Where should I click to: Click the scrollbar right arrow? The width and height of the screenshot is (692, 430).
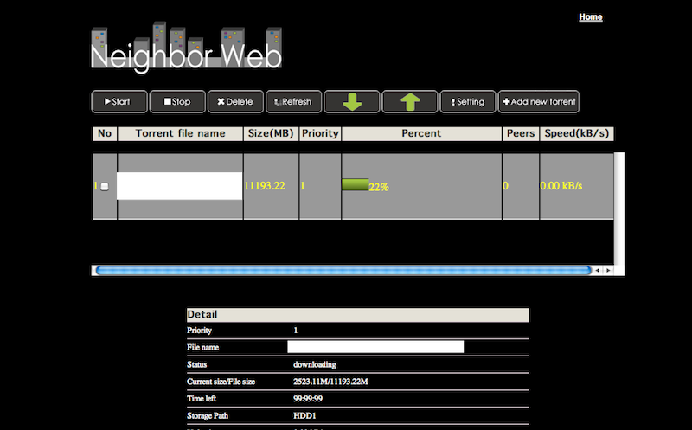point(608,270)
